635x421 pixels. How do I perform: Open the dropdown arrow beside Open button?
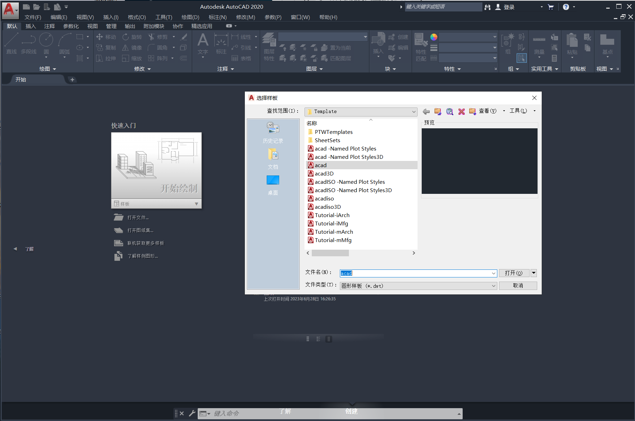[x=534, y=273]
